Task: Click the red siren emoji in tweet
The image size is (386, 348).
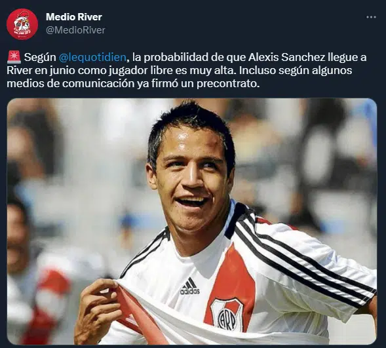Action: [14, 57]
